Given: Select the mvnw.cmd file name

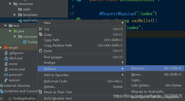Looking at the screenshot, I should [17, 69].
